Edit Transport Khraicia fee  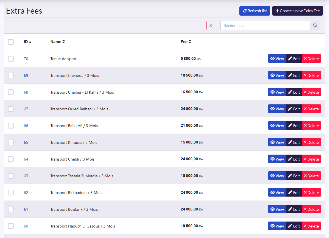[294, 142]
